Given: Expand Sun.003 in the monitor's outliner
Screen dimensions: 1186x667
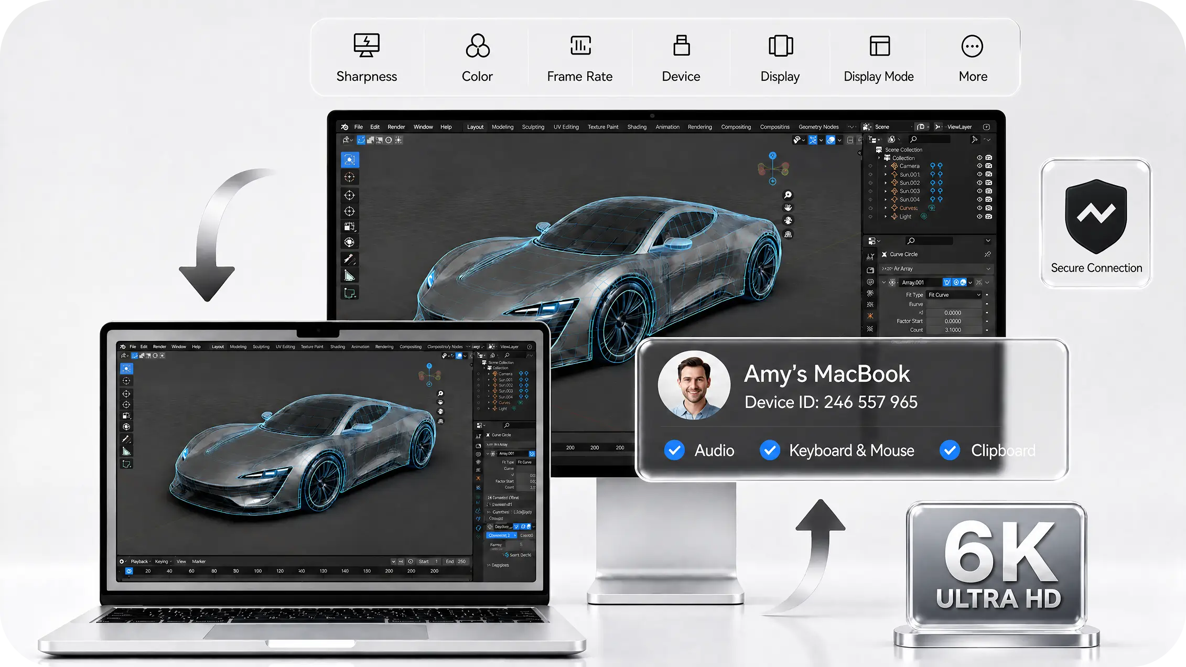Looking at the screenshot, I should tap(886, 191).
